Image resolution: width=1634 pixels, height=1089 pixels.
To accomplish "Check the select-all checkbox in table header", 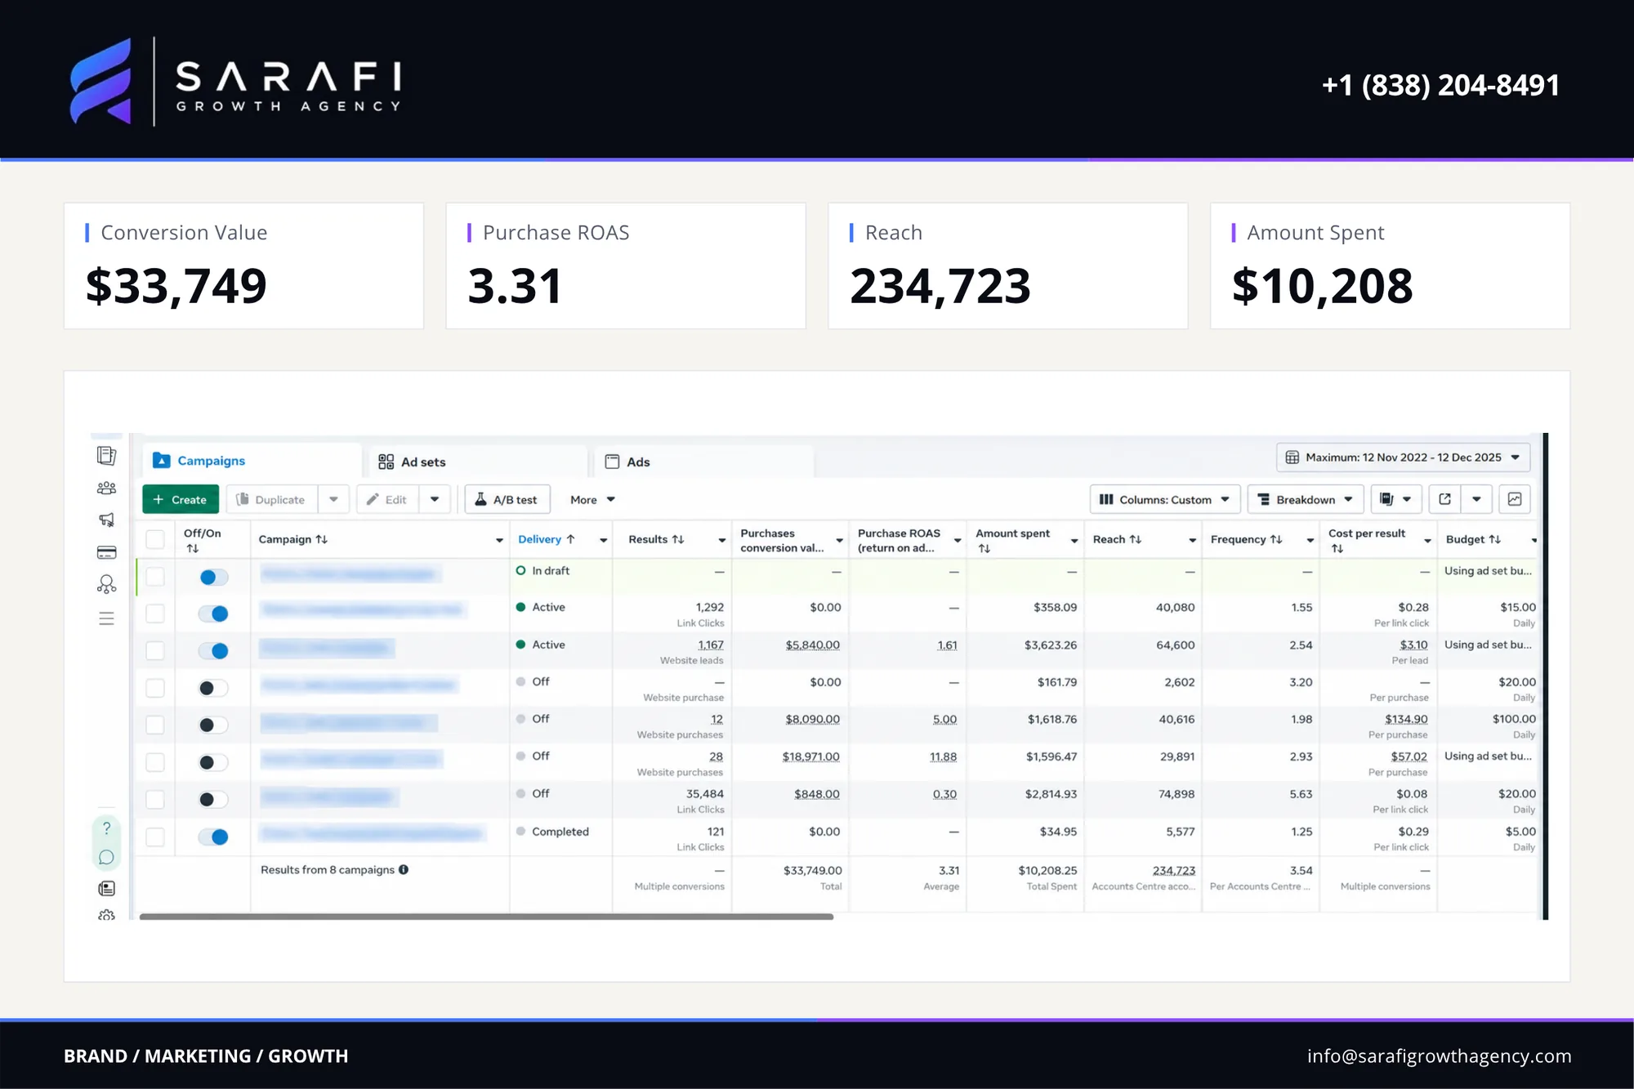I will (154, 539).
